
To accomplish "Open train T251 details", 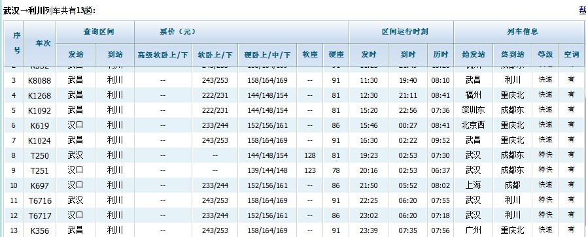I will 40,170.
